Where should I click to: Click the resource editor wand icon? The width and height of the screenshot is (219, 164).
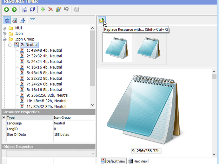(x=58, y=9)
